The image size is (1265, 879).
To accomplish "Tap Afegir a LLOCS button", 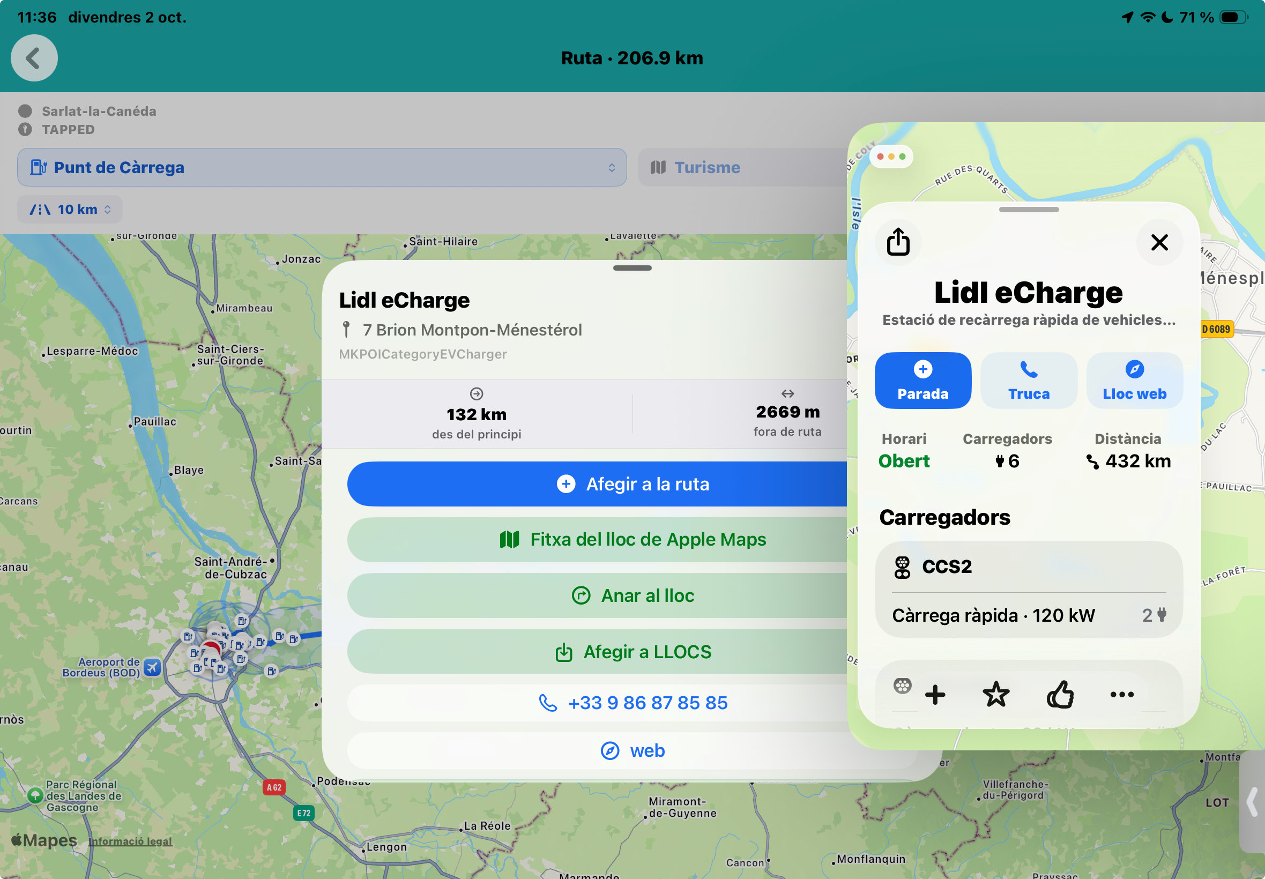I will pos(598,652).
